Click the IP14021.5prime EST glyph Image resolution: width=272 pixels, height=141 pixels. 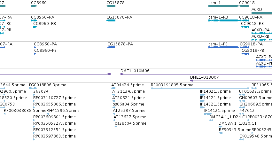coord(203,95)
